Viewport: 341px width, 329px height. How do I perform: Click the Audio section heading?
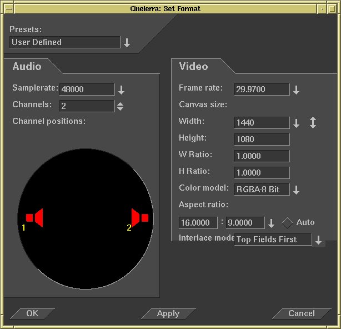pos(27,66)
